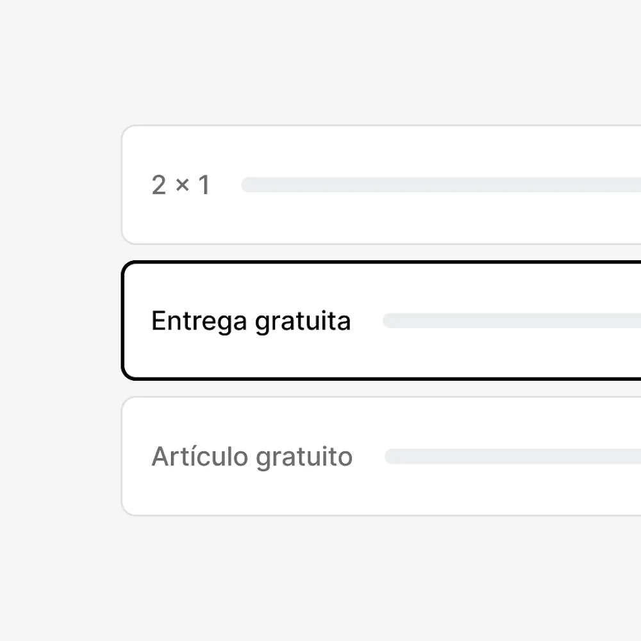Viewport: 641px width, 641px height.
Task: Click the word "Artículo" in the bottom card
Action: point(199,457)
